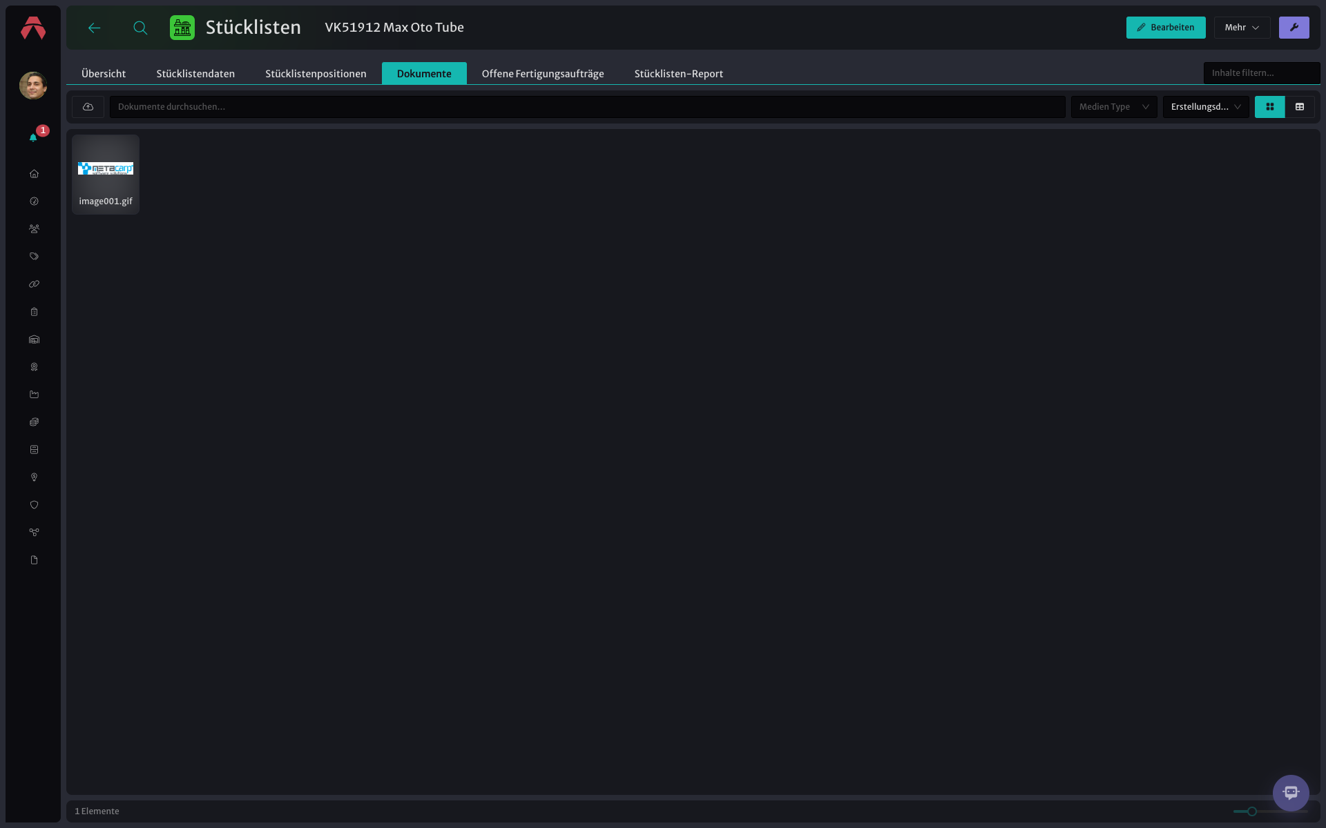Open the coins stack icon in sidebar
Image resolution: width=1326 pixels, height=828 pixels.
coord(34,422)
